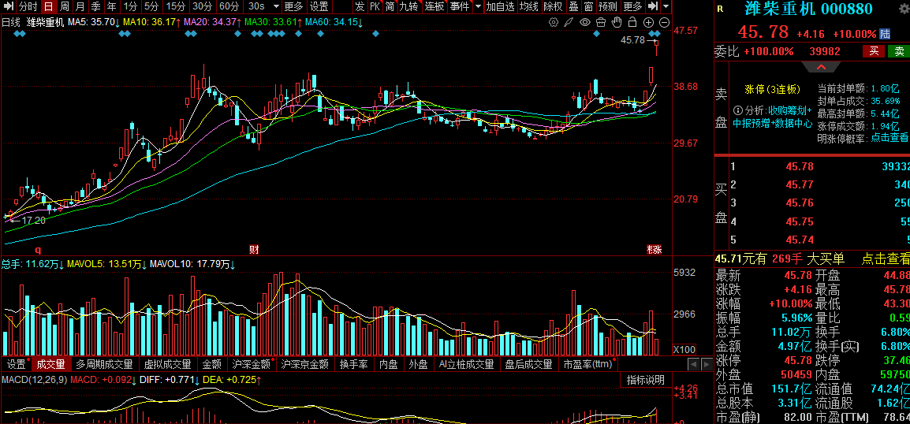910x424 pixels.
Task: Open right 更多 tools menu
Action: pos(632,7)
